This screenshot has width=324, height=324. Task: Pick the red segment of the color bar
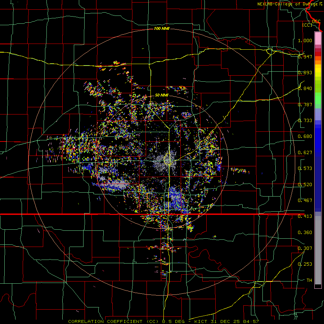(x=318, y=54)
